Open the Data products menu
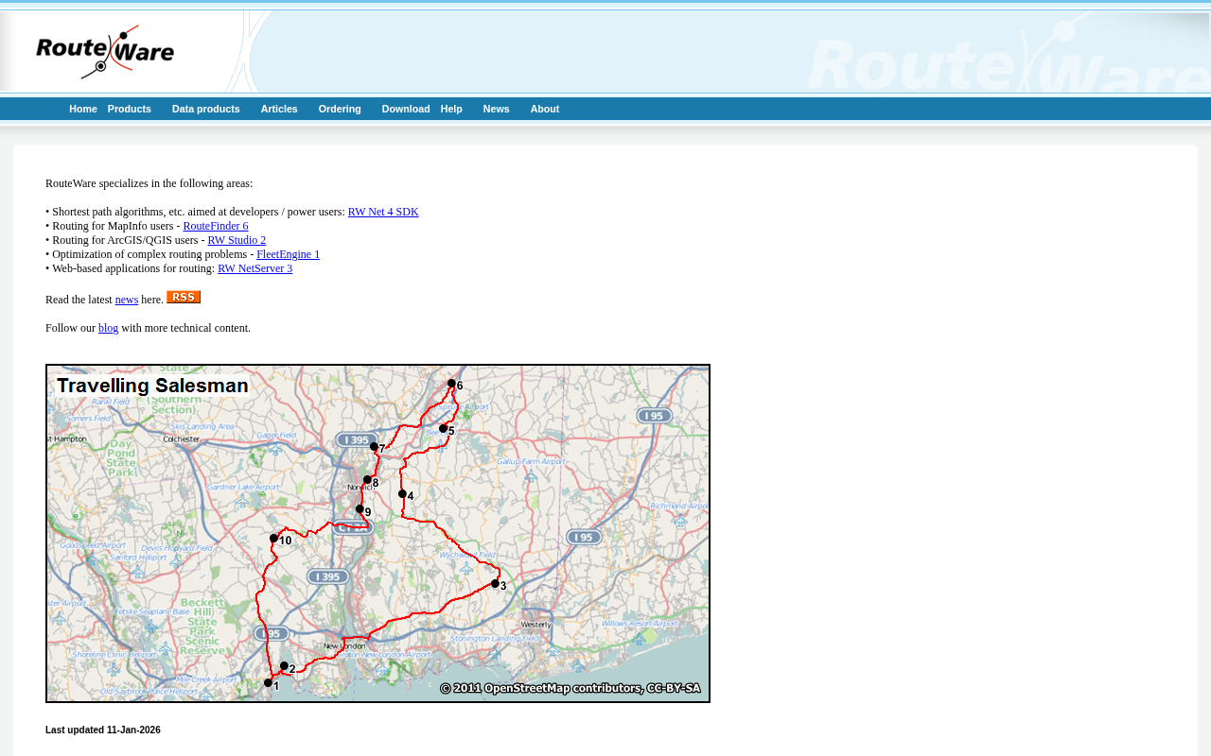The image size is (1211, 756). pyautogui.click(x=206, y=109)
